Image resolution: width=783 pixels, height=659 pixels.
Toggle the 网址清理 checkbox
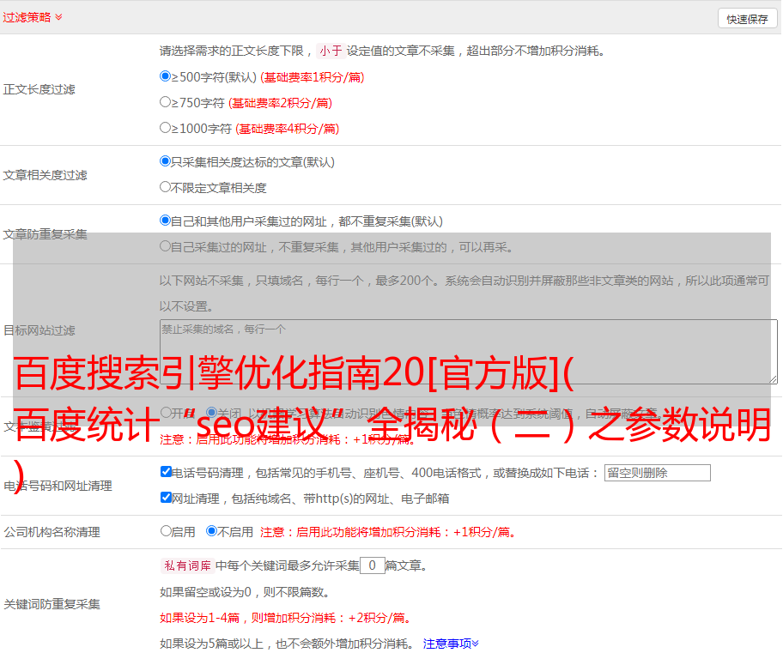[167, 498]
